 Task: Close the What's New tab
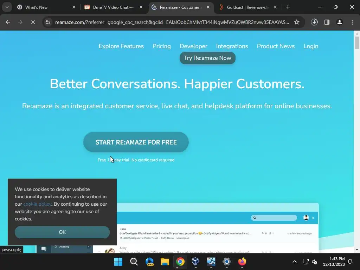74,7
